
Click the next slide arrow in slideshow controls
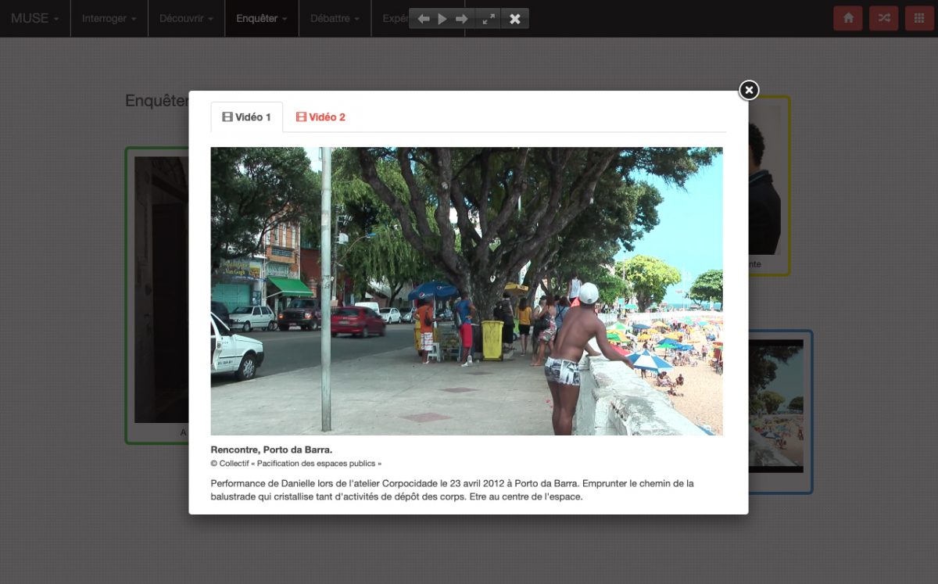click(x=462, y=19)
